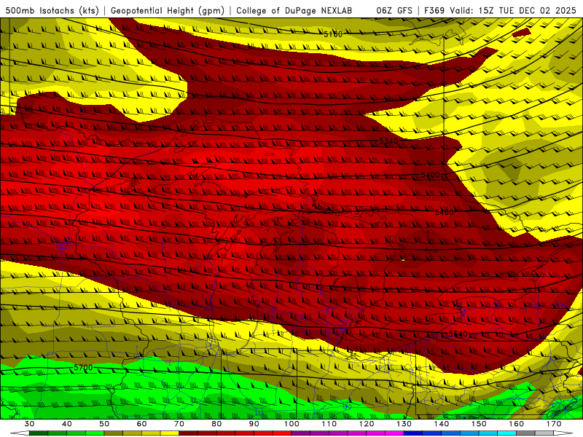
Task: Click the 5700 height contour label
Action: pos(83,368)
